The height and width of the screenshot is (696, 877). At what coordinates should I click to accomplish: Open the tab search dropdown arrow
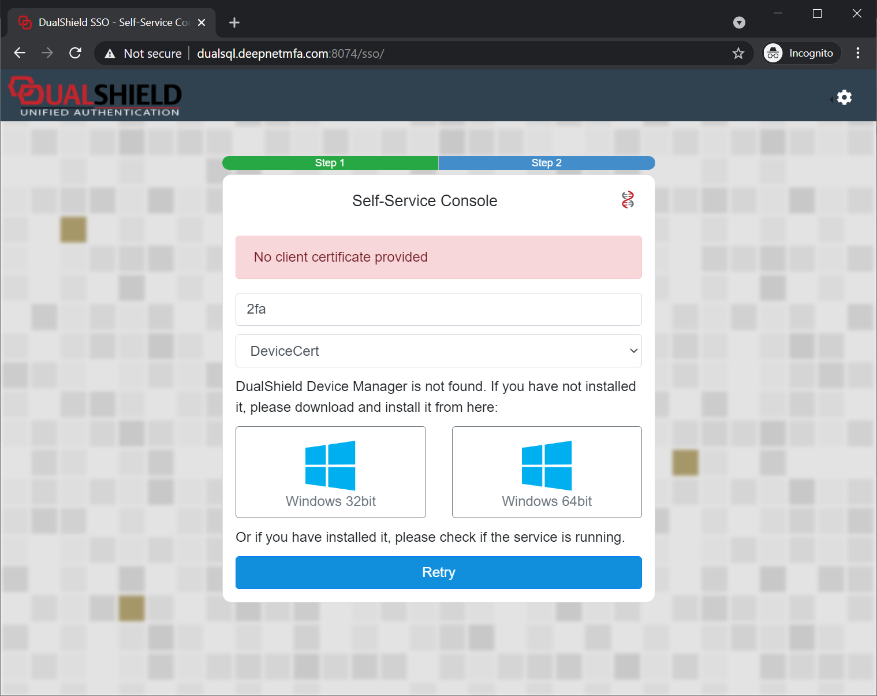pyautogui.click(x=739, y=23)
